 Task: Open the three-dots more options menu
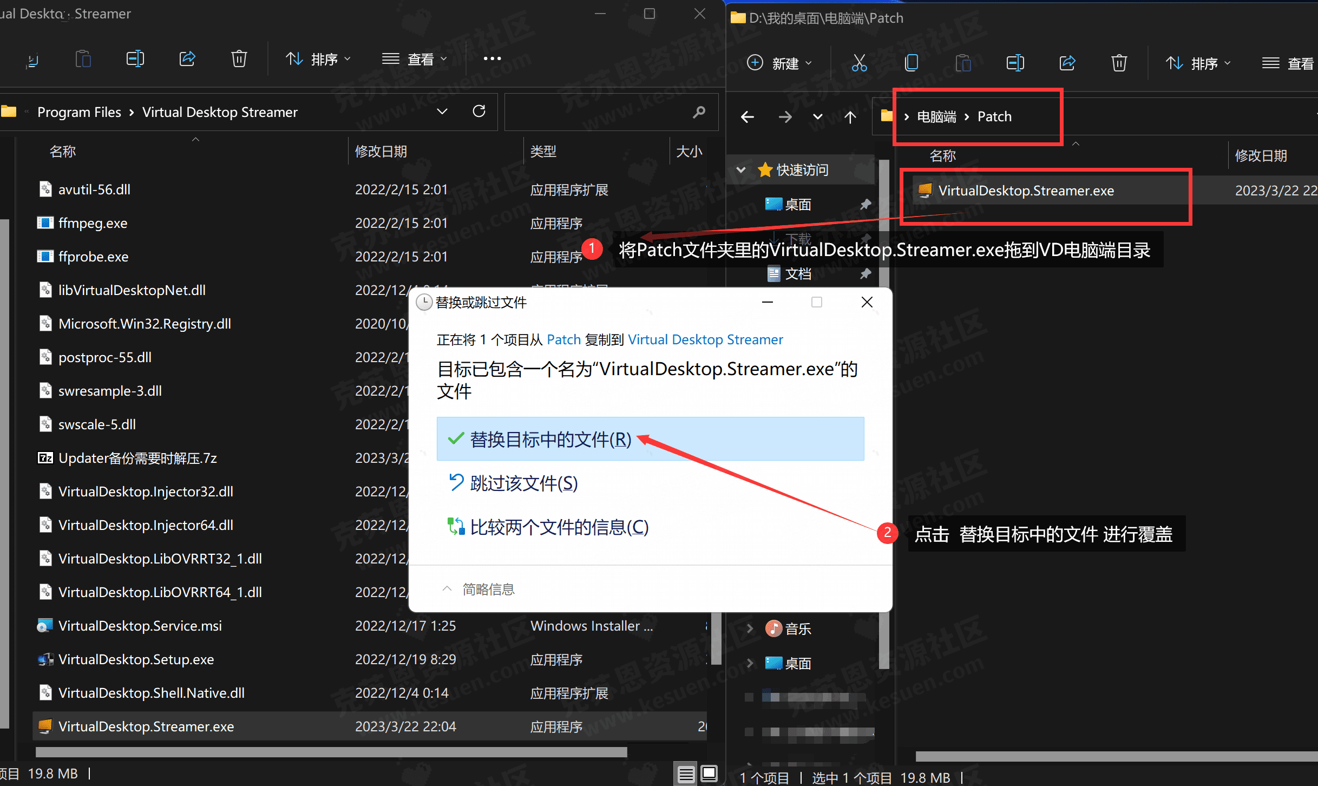492,58
